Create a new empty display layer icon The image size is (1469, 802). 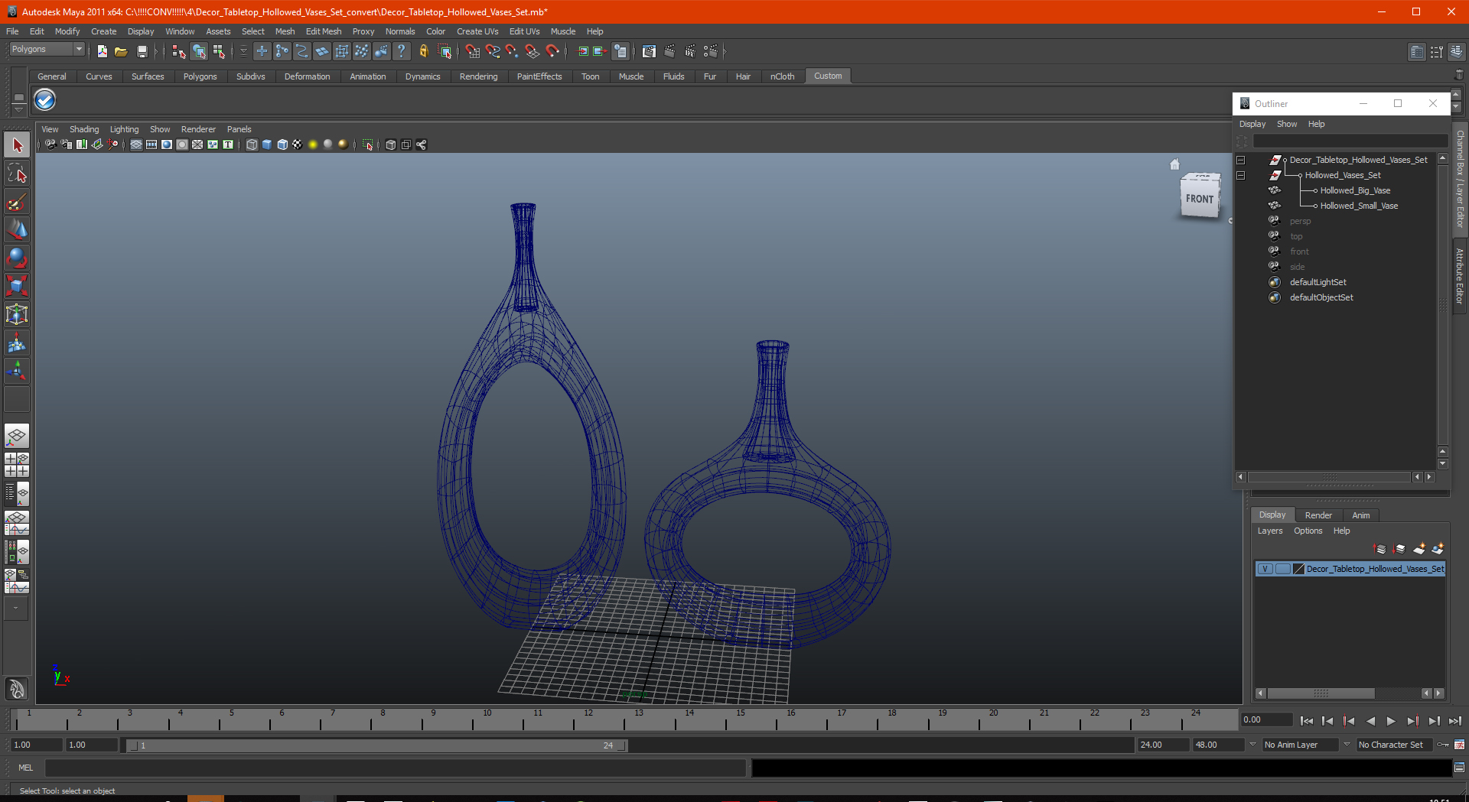point(1419,549)
